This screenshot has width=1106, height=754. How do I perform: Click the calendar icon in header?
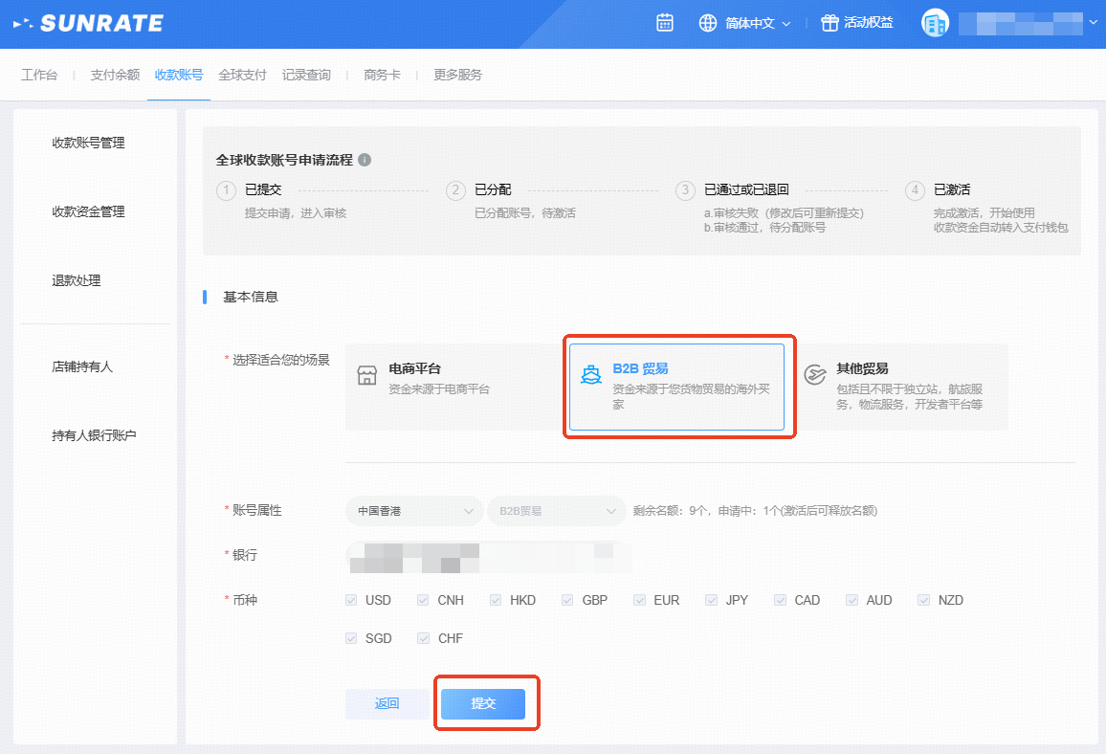tap(665, 23)
